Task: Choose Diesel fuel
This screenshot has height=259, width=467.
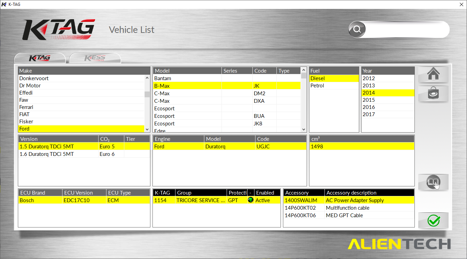Action: pyautogui.click(x=334, y=78)
